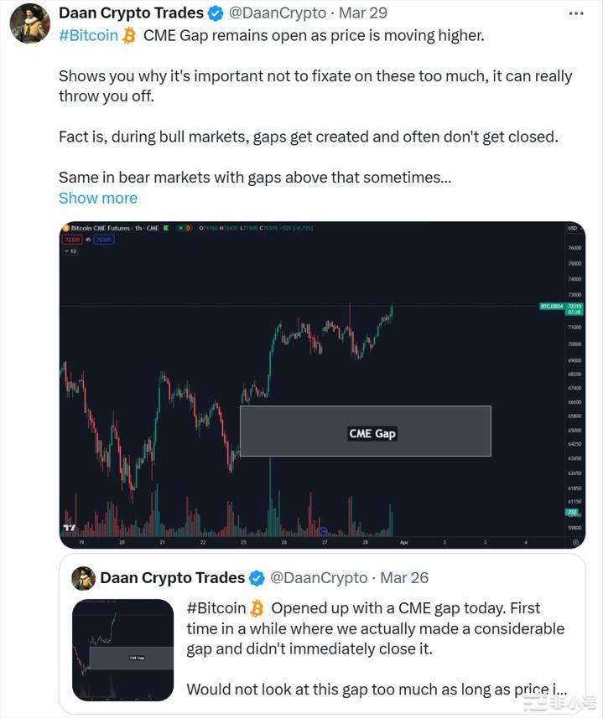Click verified badge in quoted tweet
Viewport: 603px width, 718px height.
pos(257,578)
